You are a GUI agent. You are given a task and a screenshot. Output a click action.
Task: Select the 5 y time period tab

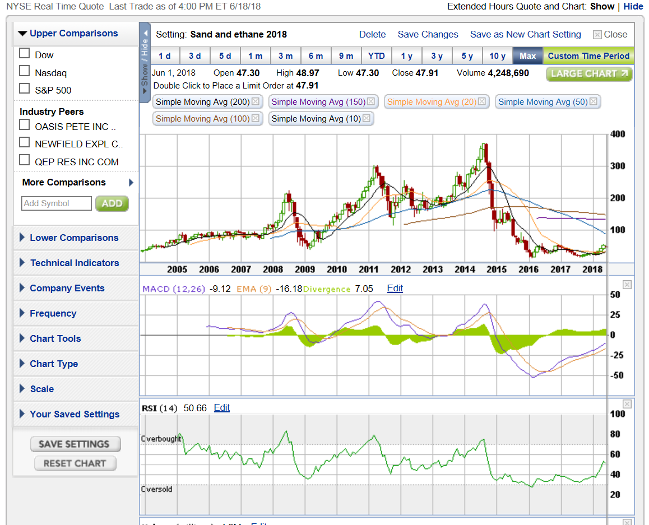click(467, 55)
